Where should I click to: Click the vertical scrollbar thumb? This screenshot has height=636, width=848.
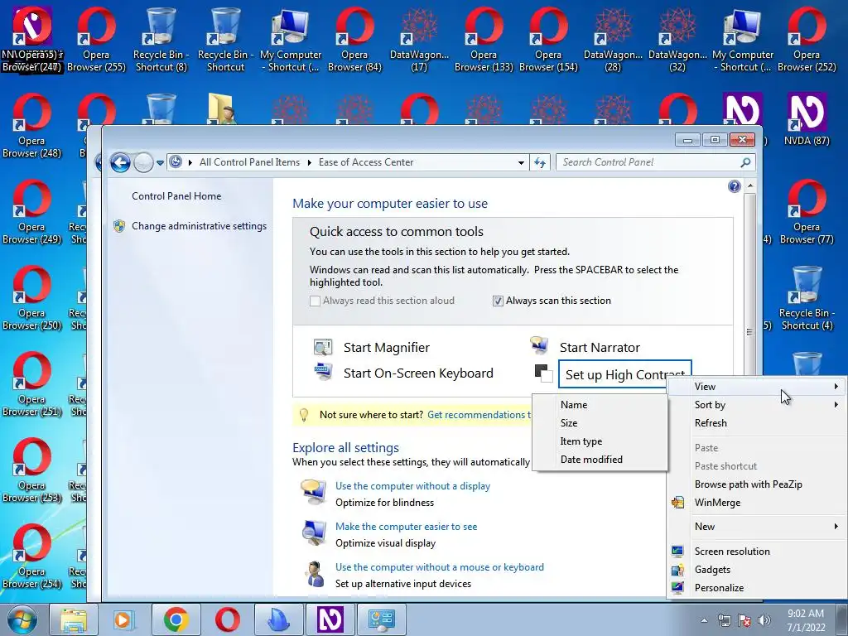[x=749, y=332]
